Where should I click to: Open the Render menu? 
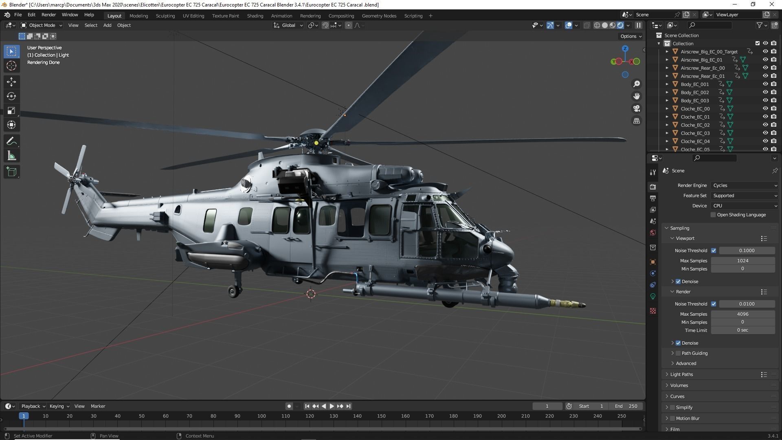[x=48, y=15]
